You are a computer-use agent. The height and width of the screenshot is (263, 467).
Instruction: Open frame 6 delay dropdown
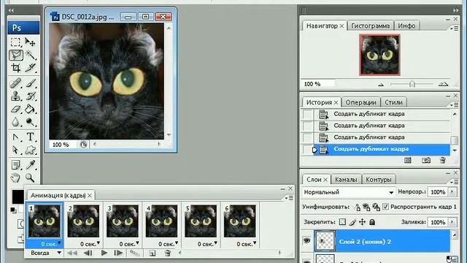tap(255, 243)
